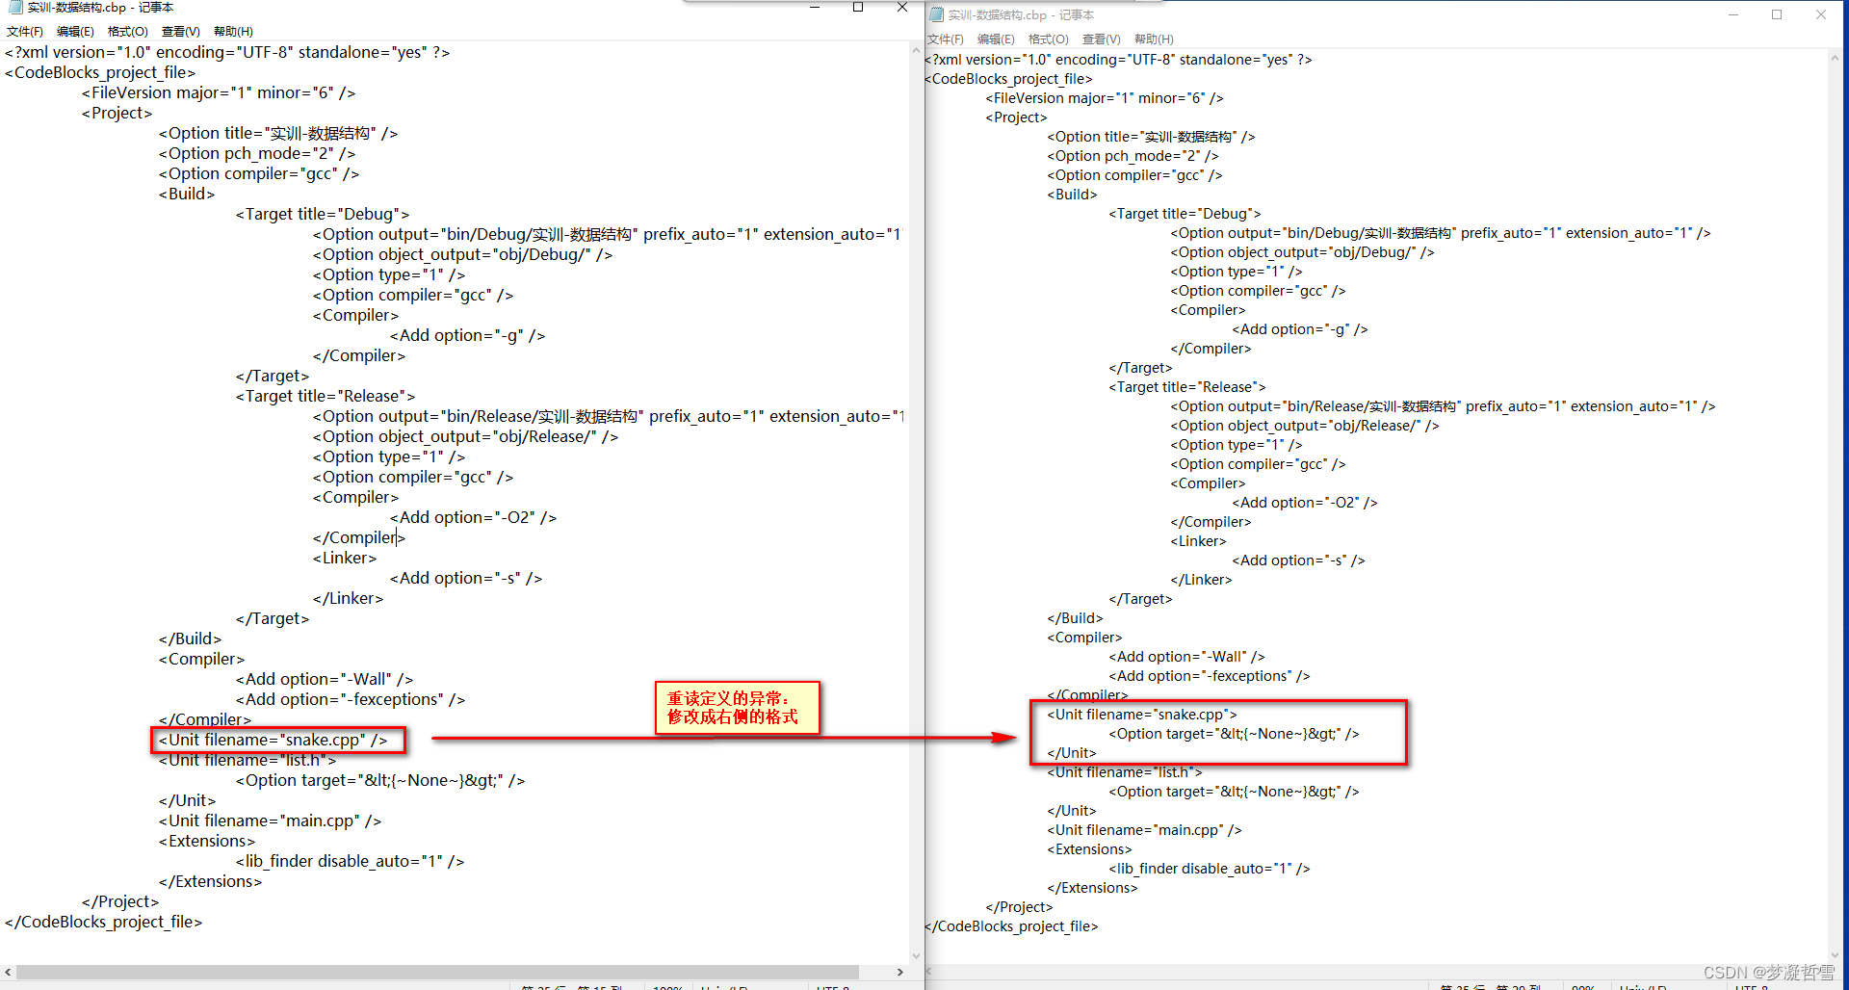Viewport: 1849px width, 990px height.
Task: Click the FileVersion major line in left window
Action: pyautogui.click(x=219, y=92)
